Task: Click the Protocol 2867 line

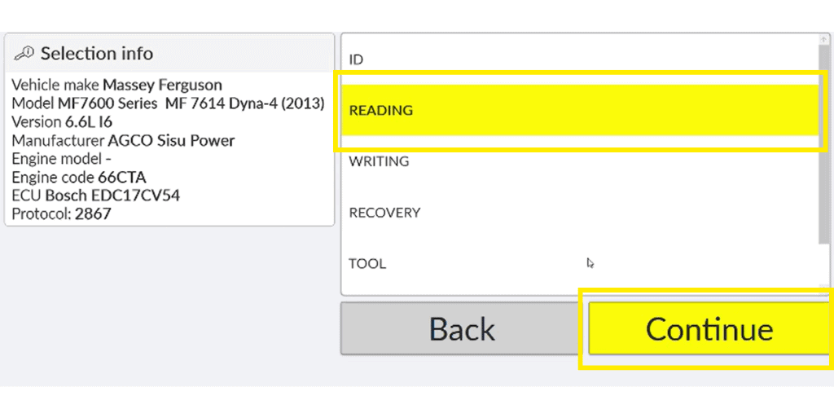Action: click(x=61, y=214)
